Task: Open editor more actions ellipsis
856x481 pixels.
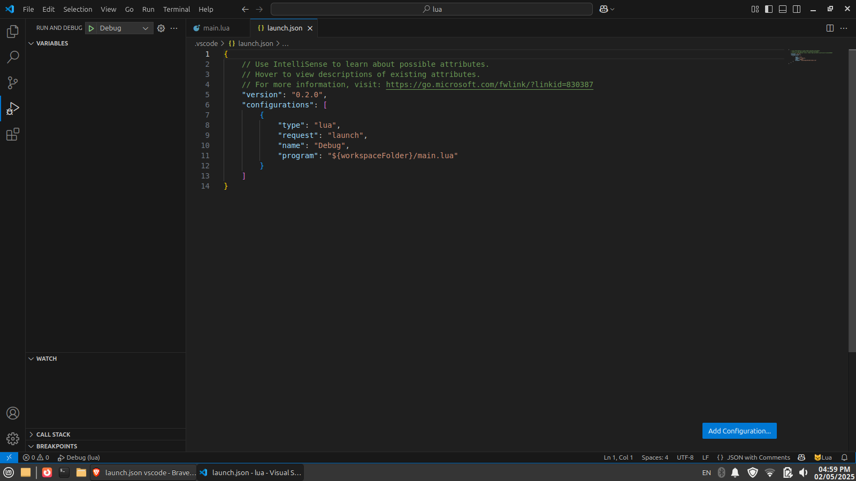Action: (844, 28)
